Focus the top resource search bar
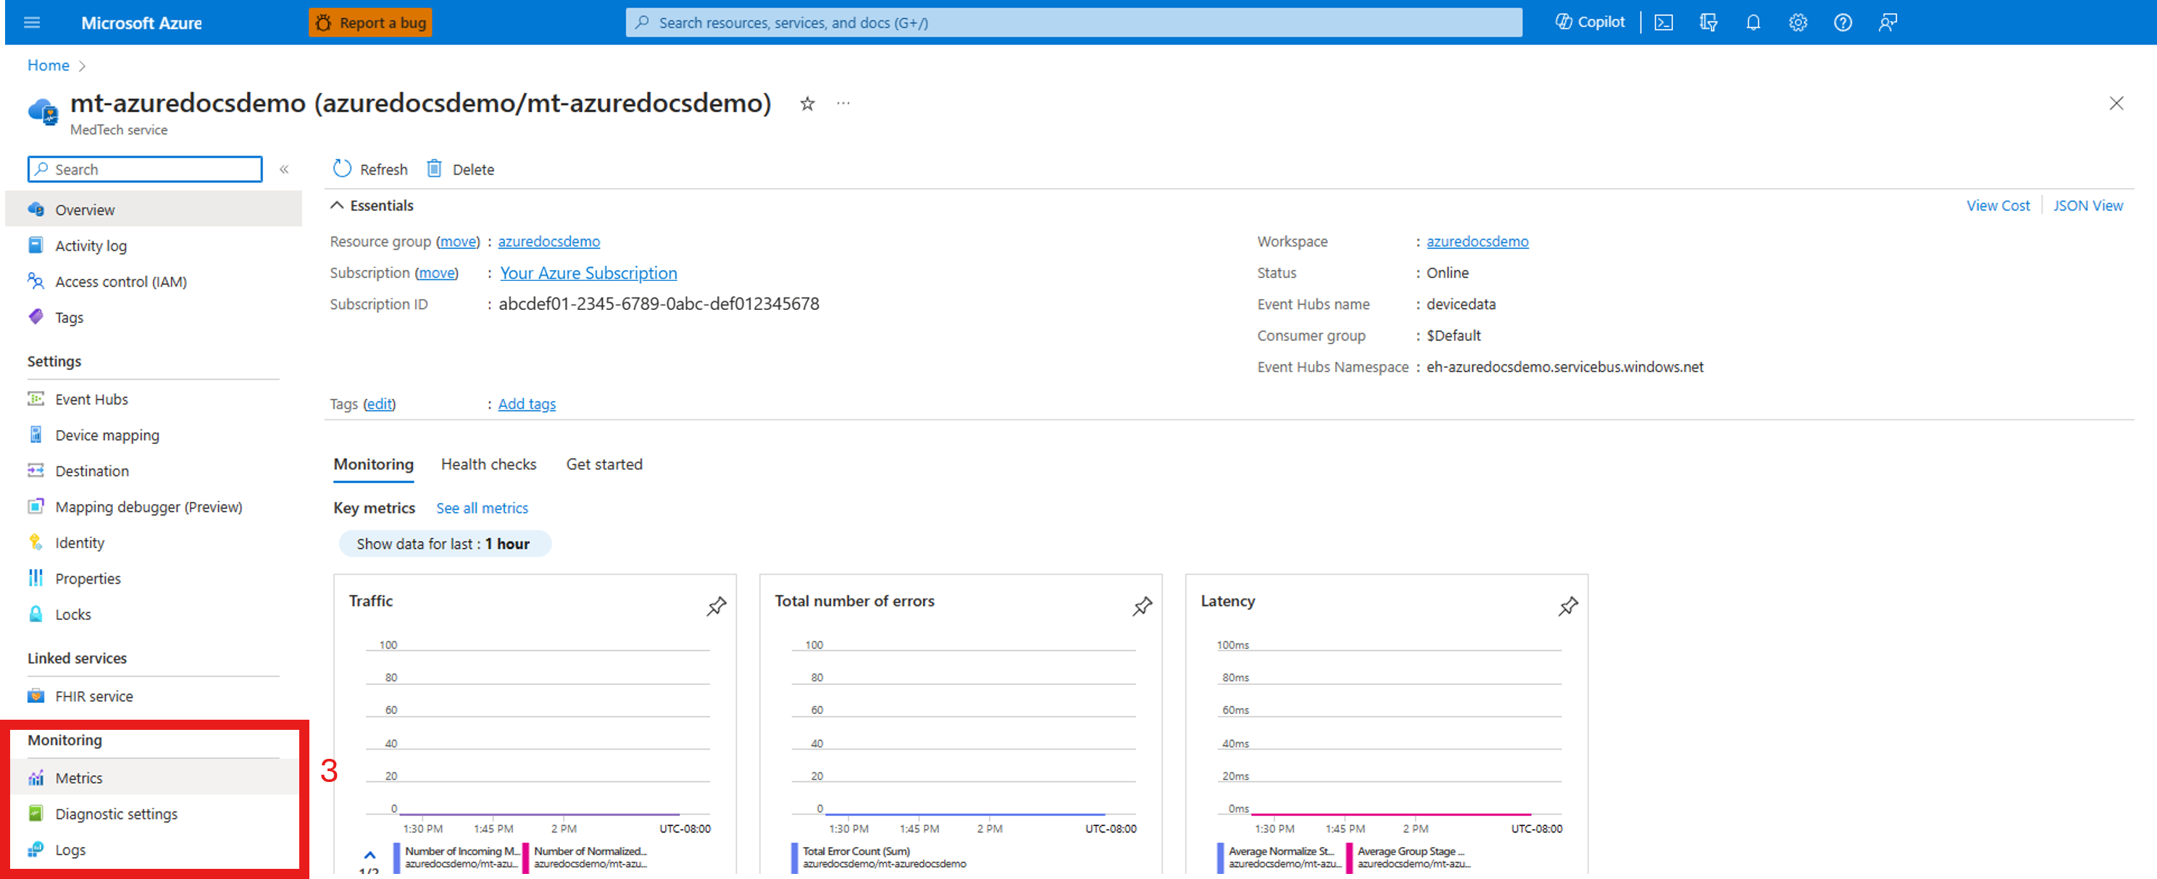 click(x=1074, y=22)
